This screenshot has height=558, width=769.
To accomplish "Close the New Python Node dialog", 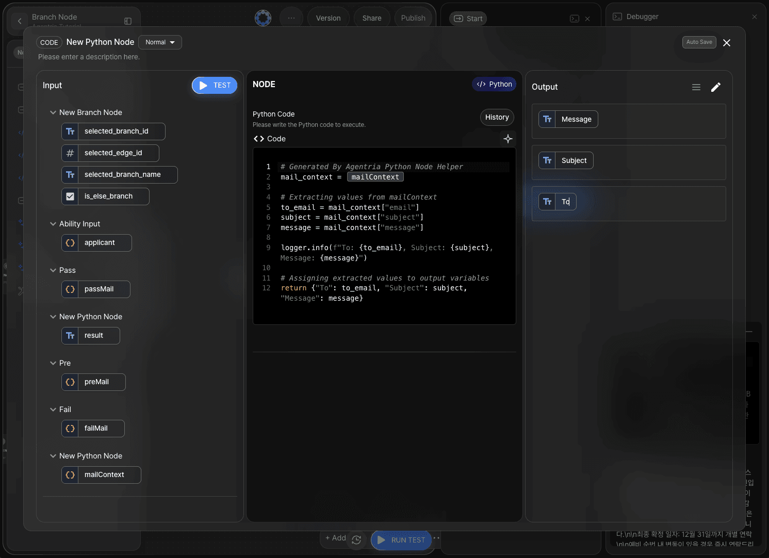I will point(727,43).
